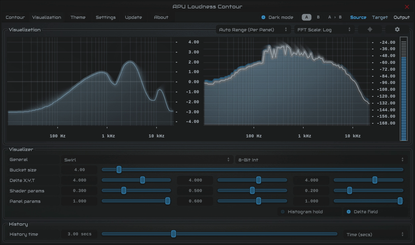Click the Shader params 0.500 value field

[195, 190]
